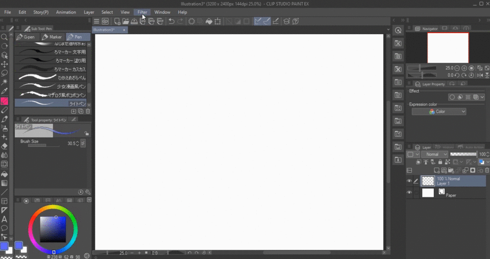Select the Eyedropper tool

click(5, 91)
